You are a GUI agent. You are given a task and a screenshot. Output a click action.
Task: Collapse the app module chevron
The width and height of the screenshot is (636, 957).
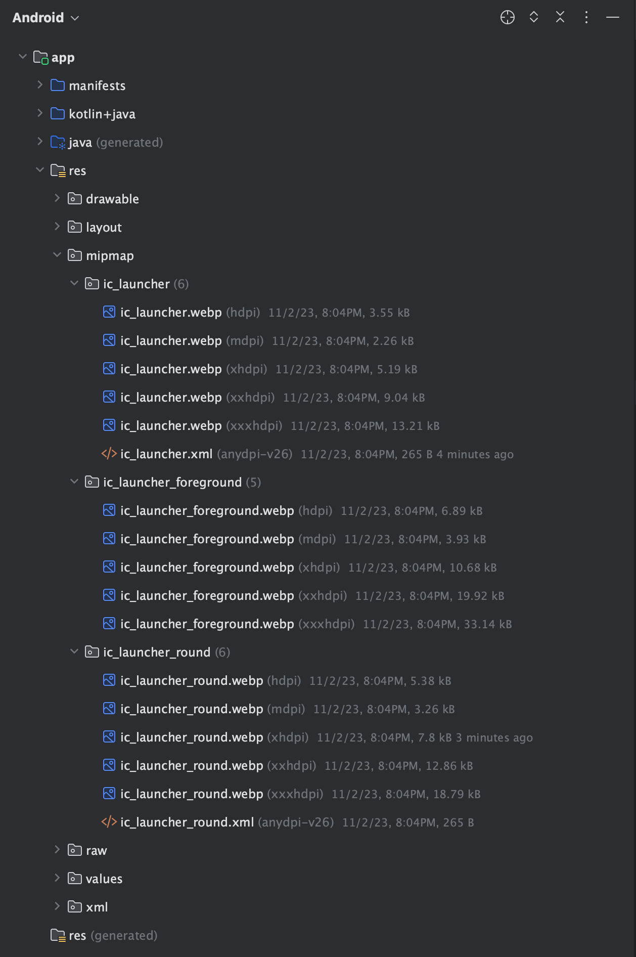click(x=22, y=57)
